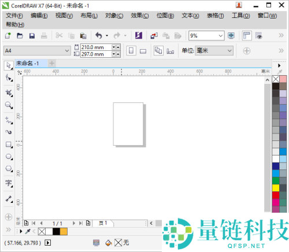This screenshot has height=252, width=289.
Task: Click the Publish to PDF icon
Action: (x=177, y=36)
